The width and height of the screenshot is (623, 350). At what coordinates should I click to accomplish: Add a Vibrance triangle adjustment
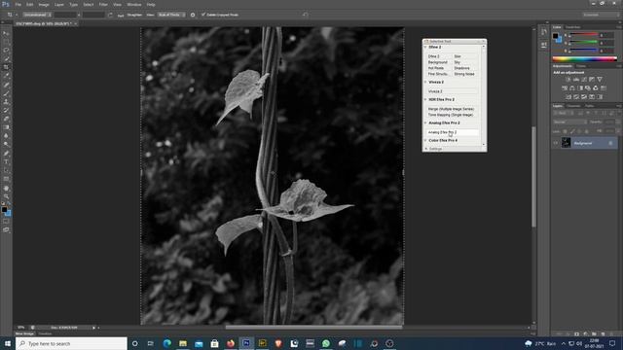coord(600,80)
